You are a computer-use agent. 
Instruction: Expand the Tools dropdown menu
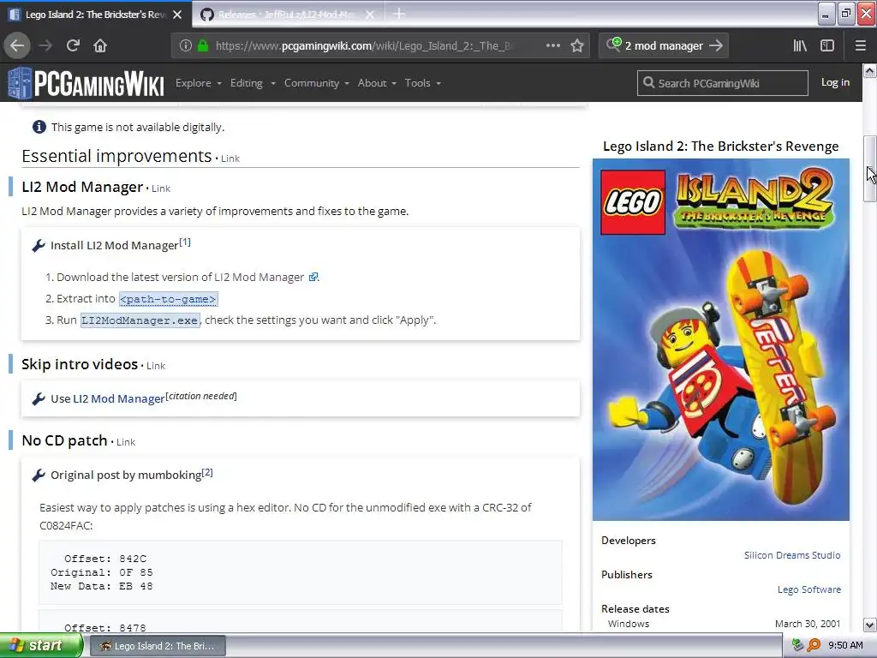pyautogui.click(x=423, y=83)
